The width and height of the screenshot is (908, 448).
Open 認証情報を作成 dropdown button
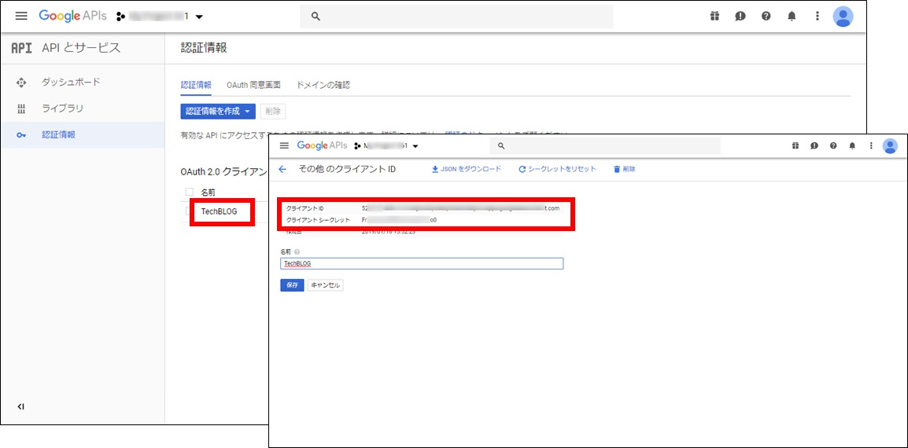[218, 111]
